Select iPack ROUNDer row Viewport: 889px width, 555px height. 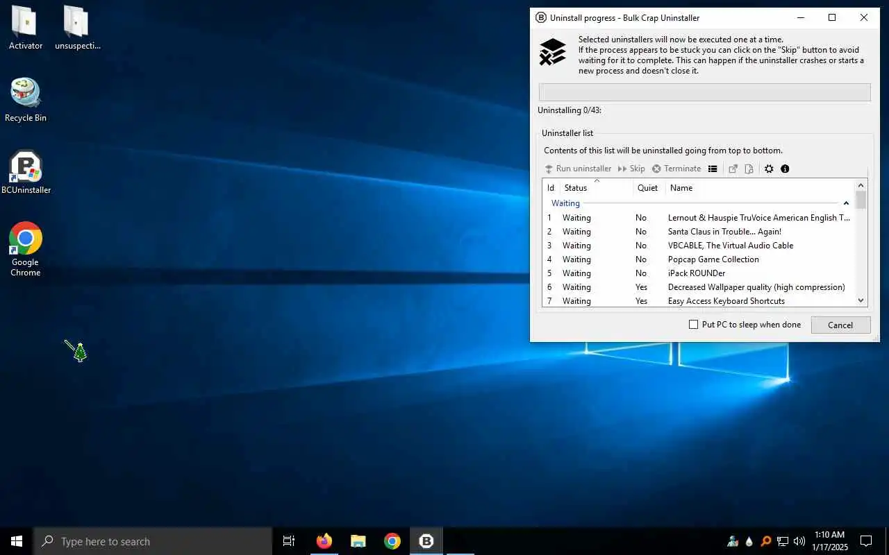[x=699, y=273]
